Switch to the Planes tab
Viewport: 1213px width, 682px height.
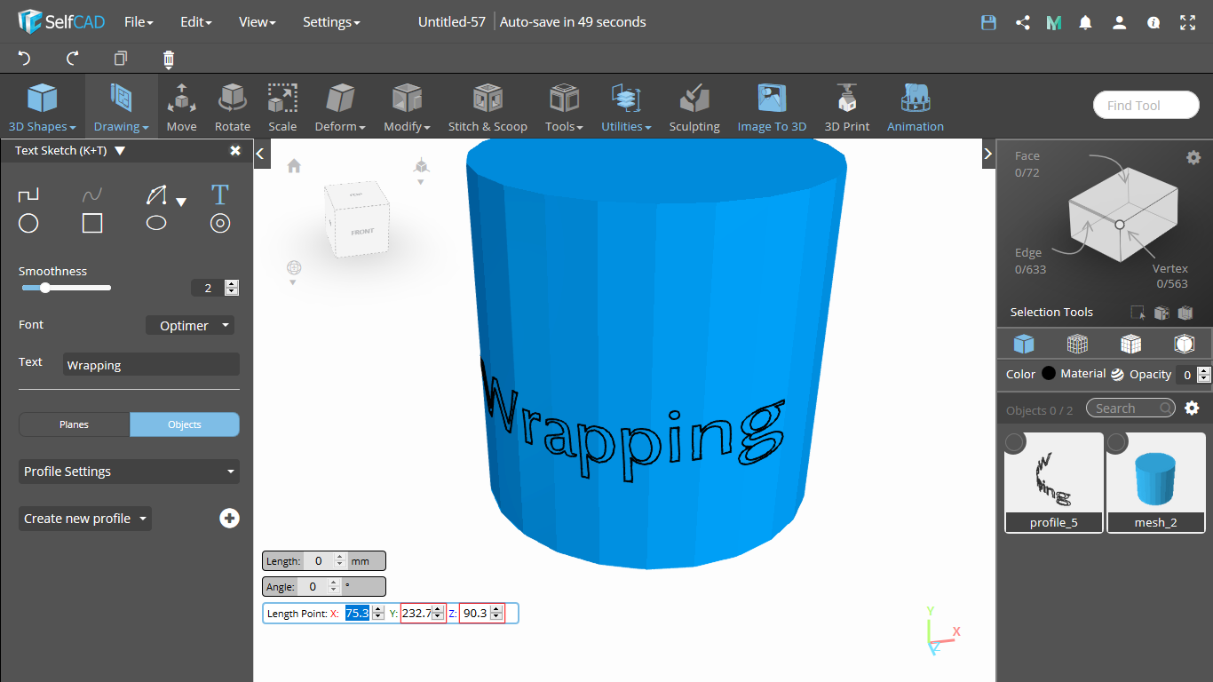74,424
